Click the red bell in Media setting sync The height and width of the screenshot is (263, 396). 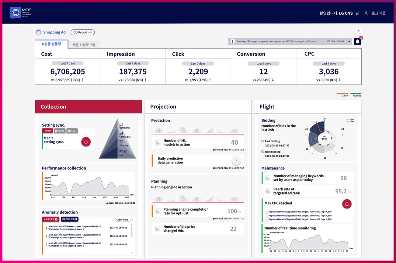click(x=86, y=142)
